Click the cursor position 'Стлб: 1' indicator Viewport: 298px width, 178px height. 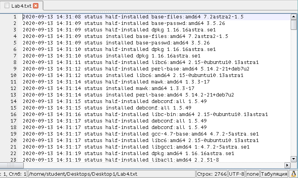(18, 174)
